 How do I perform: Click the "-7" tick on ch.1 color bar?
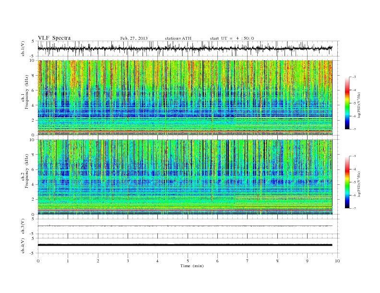[x=354, y=129]
